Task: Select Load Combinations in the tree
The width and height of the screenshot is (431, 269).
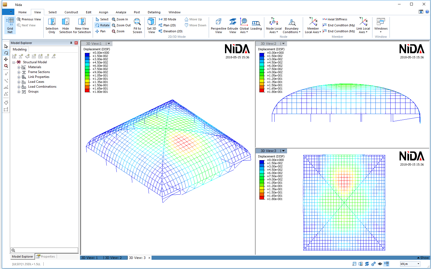Action: click(x=42, y=87)
